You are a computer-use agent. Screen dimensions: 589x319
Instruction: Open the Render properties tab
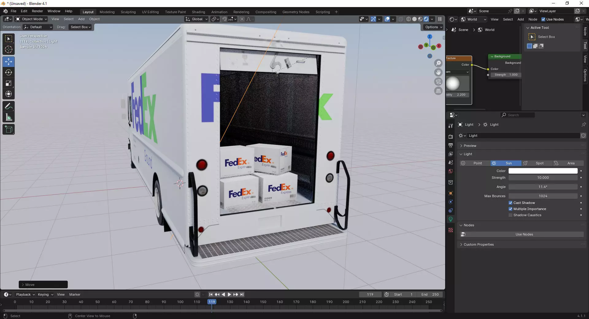pos(451,136)
